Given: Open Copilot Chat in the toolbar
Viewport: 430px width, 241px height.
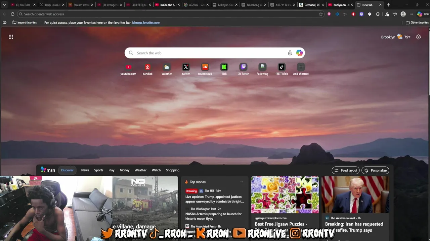Looking at the screenshot, I should coord(423,14).
